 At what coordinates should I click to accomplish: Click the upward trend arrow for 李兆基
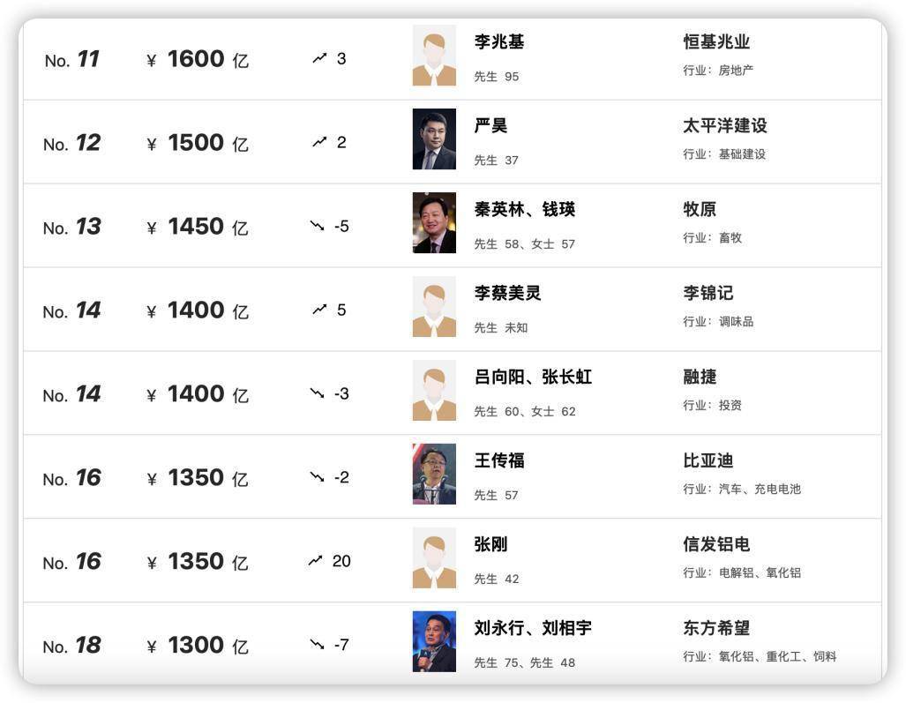pyautogui.click(x=319, y=58)
